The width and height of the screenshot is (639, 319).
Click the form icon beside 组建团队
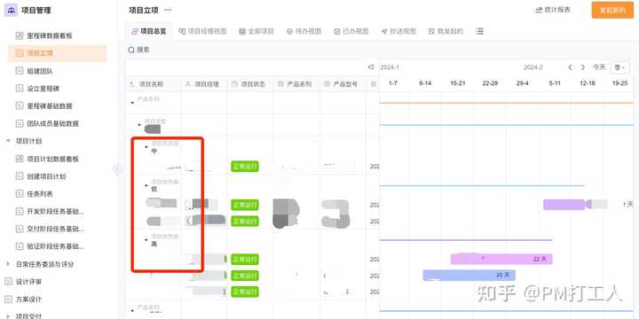click(x=20, y=71)
